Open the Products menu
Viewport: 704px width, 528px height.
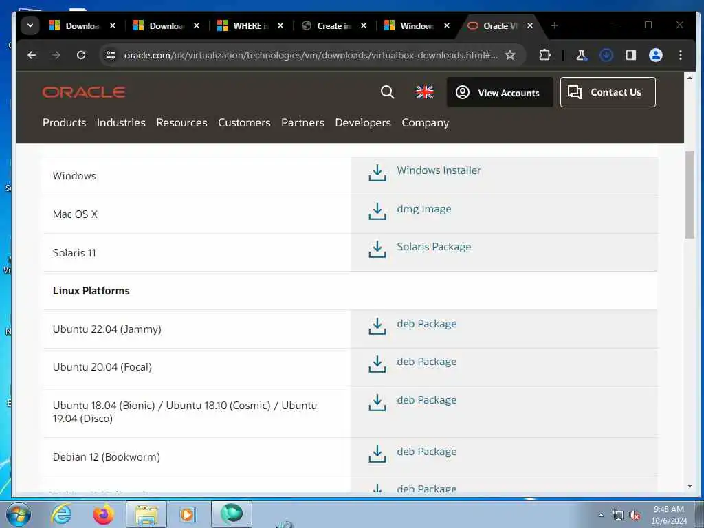pos(64,122)
